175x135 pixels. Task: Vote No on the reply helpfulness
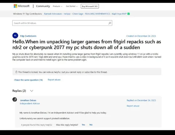coord(91,125)
